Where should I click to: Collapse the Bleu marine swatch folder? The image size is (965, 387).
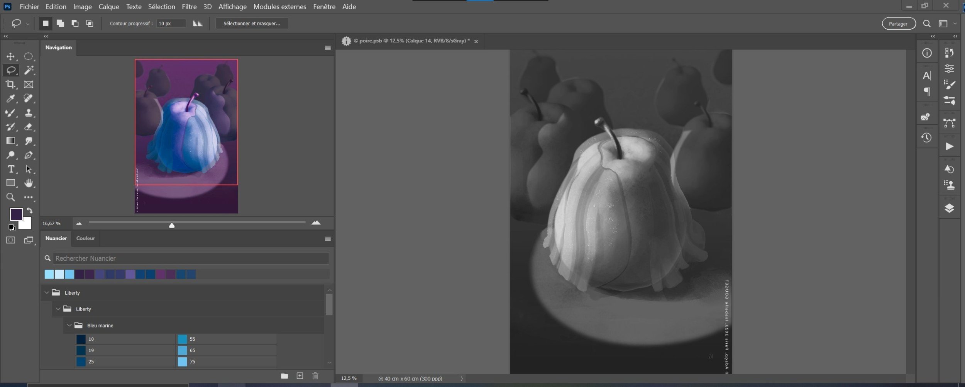pos(69,326)
